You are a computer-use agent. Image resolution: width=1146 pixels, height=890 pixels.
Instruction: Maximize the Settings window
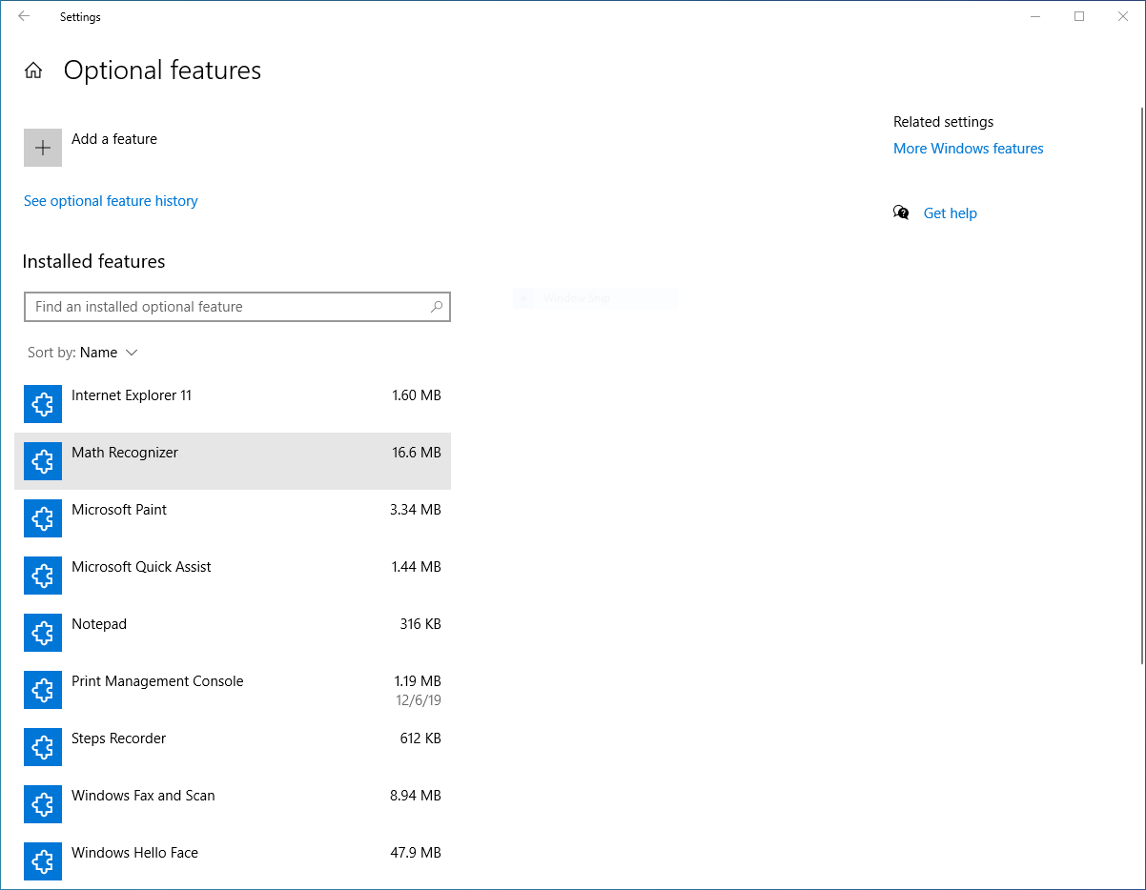pyautogui.click(x=1079, y=16)
